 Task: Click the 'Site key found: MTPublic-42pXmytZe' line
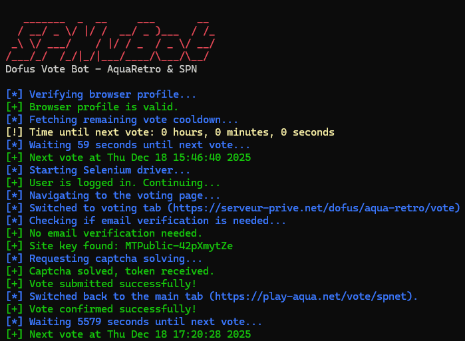point(120,246)
